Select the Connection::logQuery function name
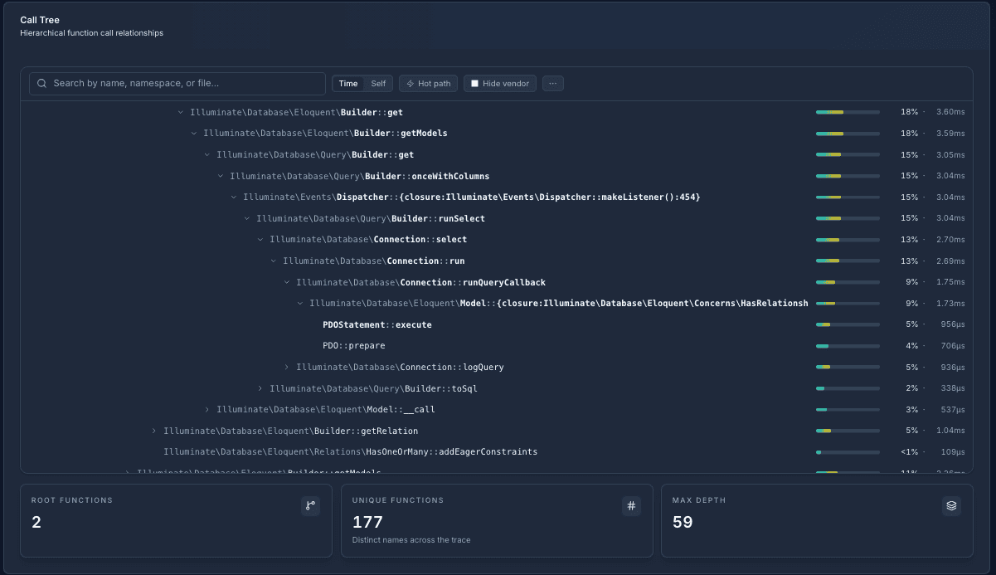The width and height of the screenshot is (996, 575). tap(400, 368)
